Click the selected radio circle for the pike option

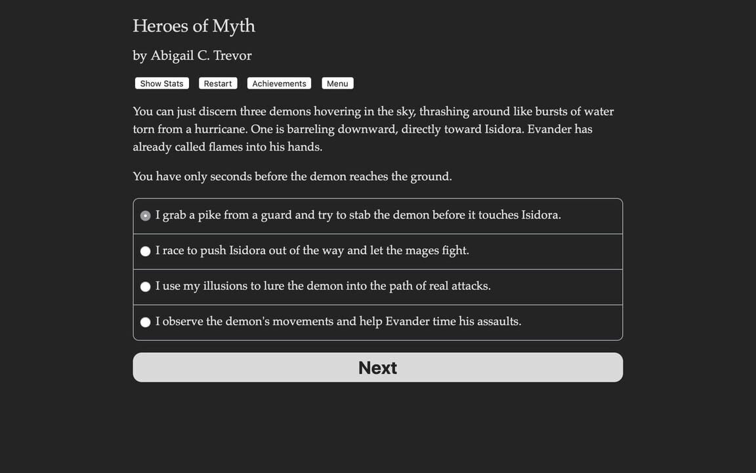145,215
